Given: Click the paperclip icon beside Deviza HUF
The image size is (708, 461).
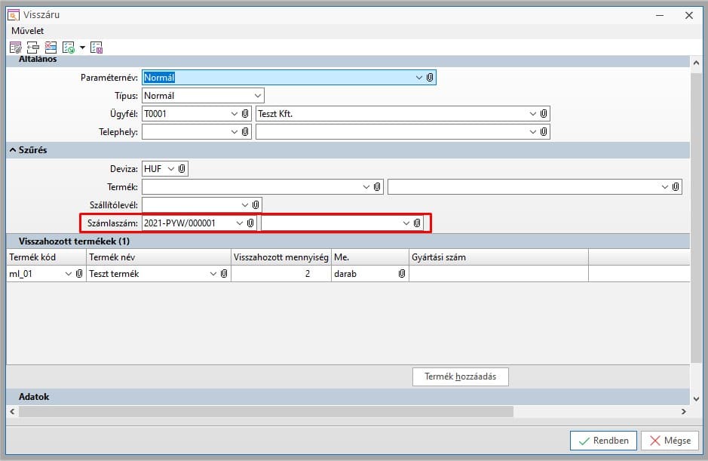Looking at the screenshot, I should [182, 169].
